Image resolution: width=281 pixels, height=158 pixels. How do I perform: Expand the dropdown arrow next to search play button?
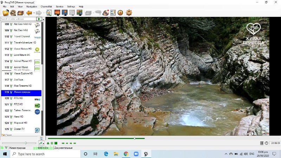[43, 19]
